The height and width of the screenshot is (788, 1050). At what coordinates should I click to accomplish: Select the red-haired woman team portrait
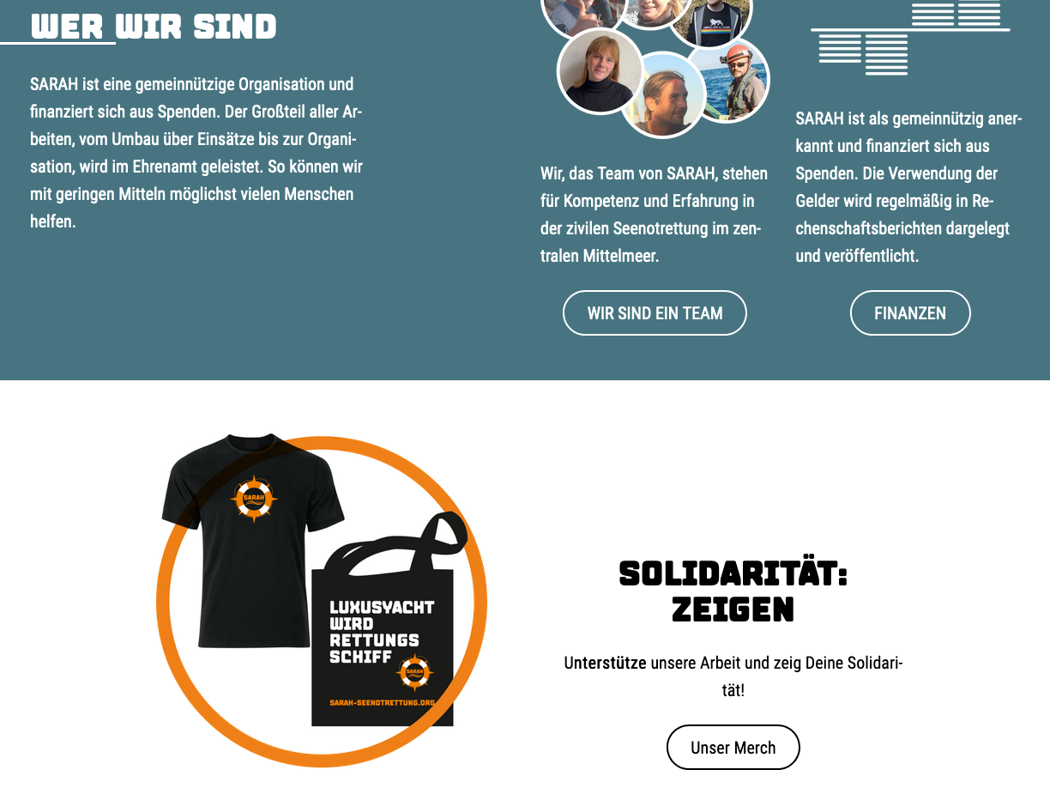(600, 70)
